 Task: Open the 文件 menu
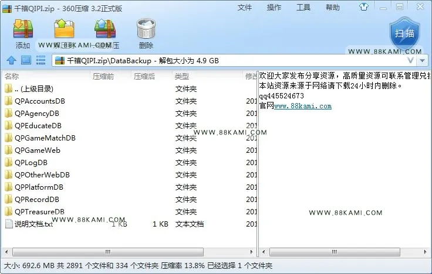pos(245,8)
